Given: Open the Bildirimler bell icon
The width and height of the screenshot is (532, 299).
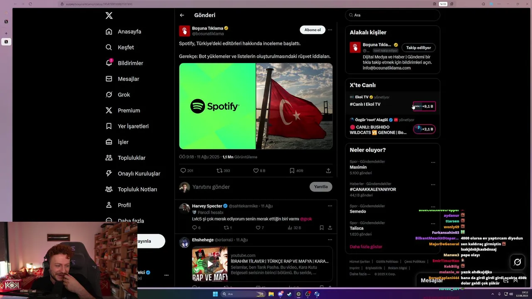Looking at the screenshot, I should [109, 63].
